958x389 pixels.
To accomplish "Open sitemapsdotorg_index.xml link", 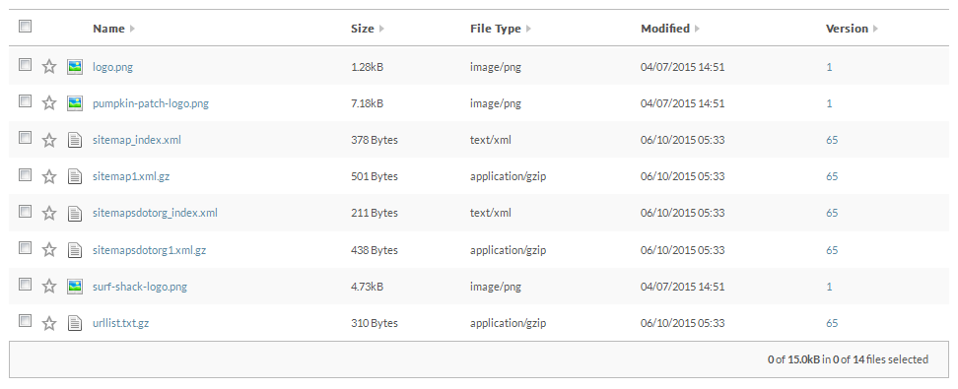I will click(155, 213).
